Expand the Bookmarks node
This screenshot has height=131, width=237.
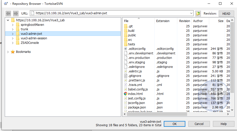(x=8, y=52)
